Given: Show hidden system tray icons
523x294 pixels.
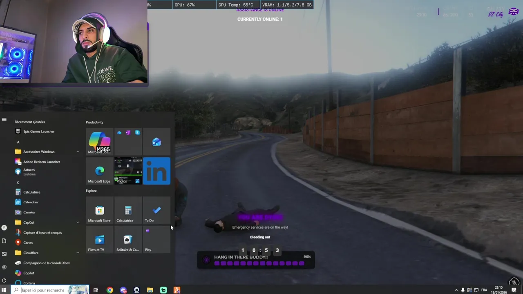Looking at the screenshot, I should (456, 290).
